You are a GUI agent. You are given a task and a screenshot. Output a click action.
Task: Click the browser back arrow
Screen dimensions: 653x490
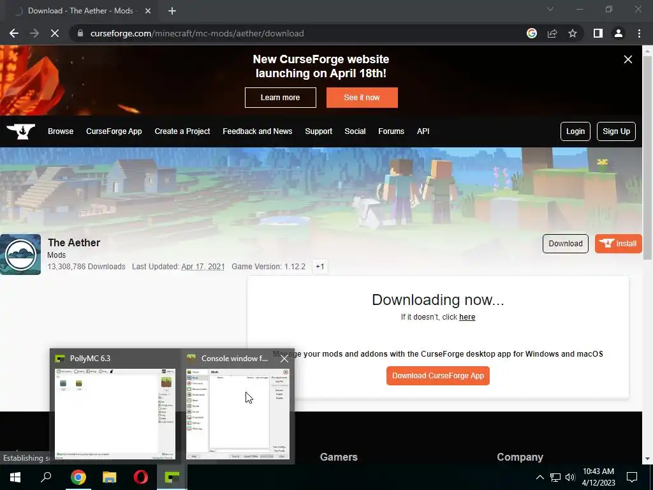click(14, 33)
